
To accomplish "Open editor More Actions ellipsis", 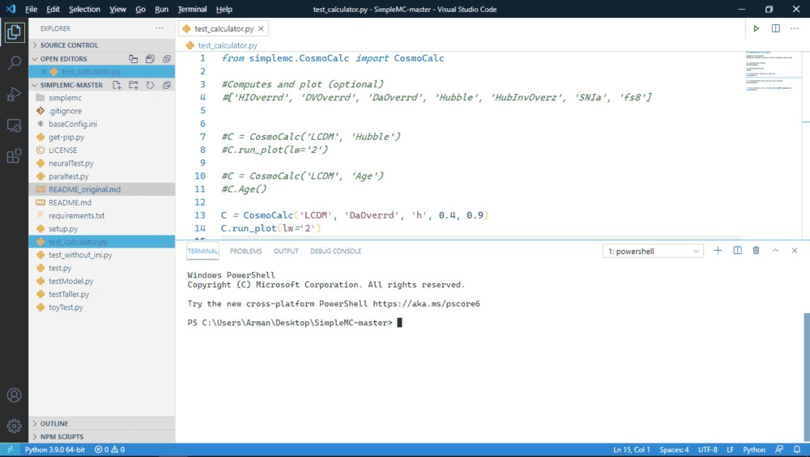I will pos(795,28).
